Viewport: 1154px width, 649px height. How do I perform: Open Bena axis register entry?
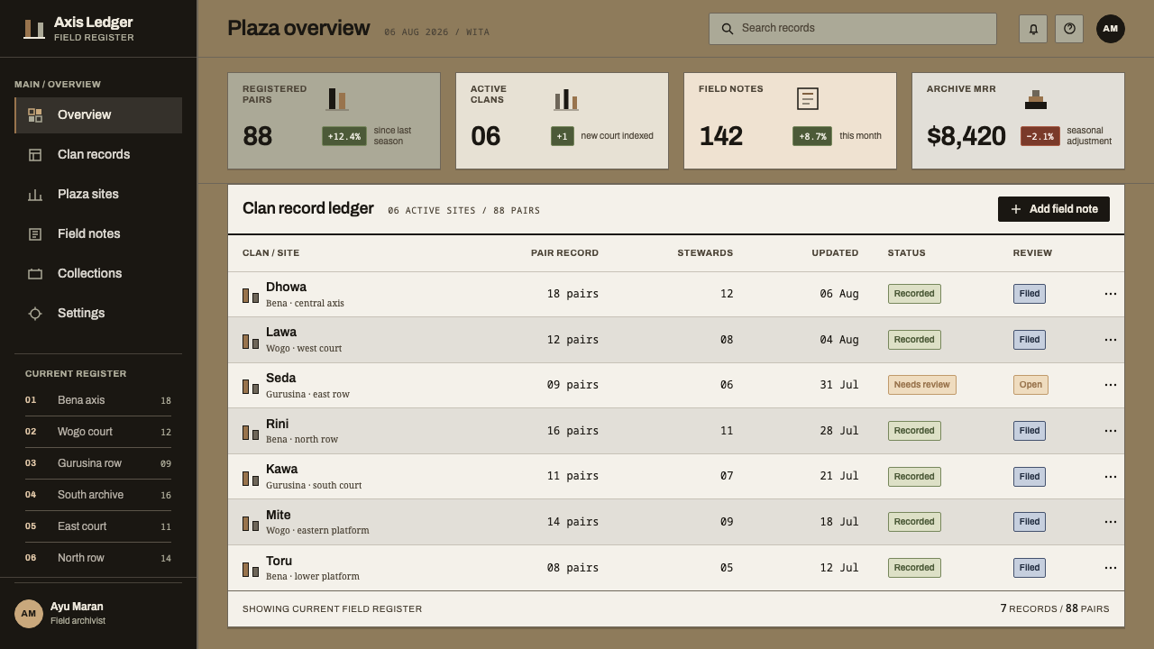coord(98,400)
